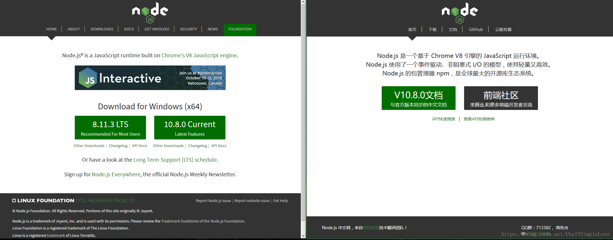The image size is (613, 240).
Task: Open API Docs under 10.8.0 Current
Action: [x=219, y=146]
